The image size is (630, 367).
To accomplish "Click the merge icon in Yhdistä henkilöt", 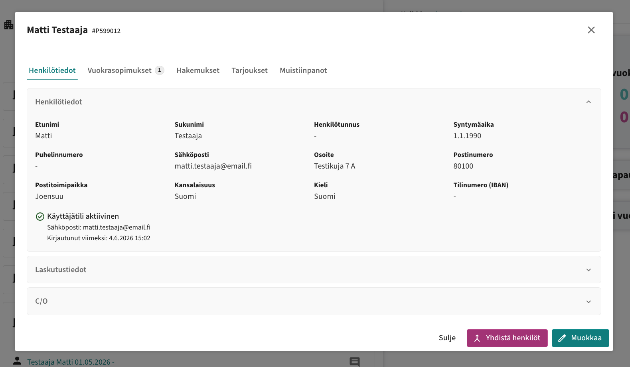I will [x=477, y=338].
